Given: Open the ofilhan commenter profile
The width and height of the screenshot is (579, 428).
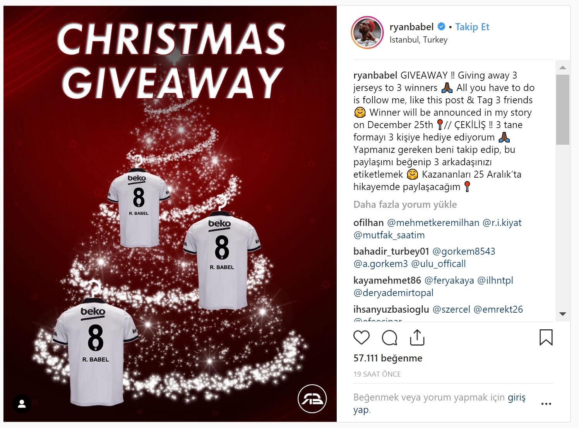Looking at the screenshot, I should [368, 223].
